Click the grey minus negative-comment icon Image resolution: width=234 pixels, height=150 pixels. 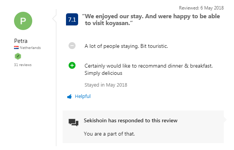pos(72,46)
